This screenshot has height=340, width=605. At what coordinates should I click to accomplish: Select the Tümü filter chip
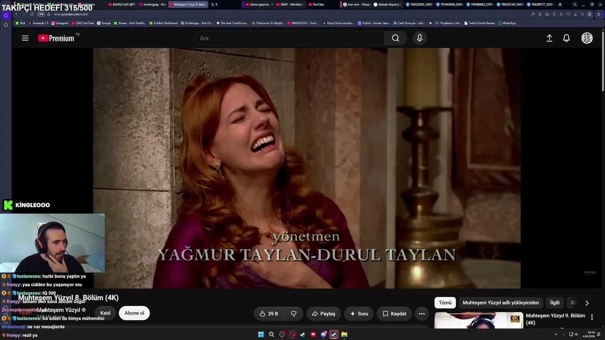coord(445,303)
